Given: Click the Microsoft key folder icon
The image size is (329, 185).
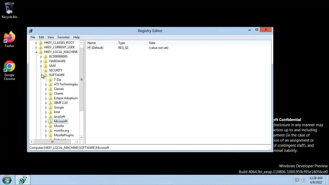Looking at the screenshot, I should point(50,121).
